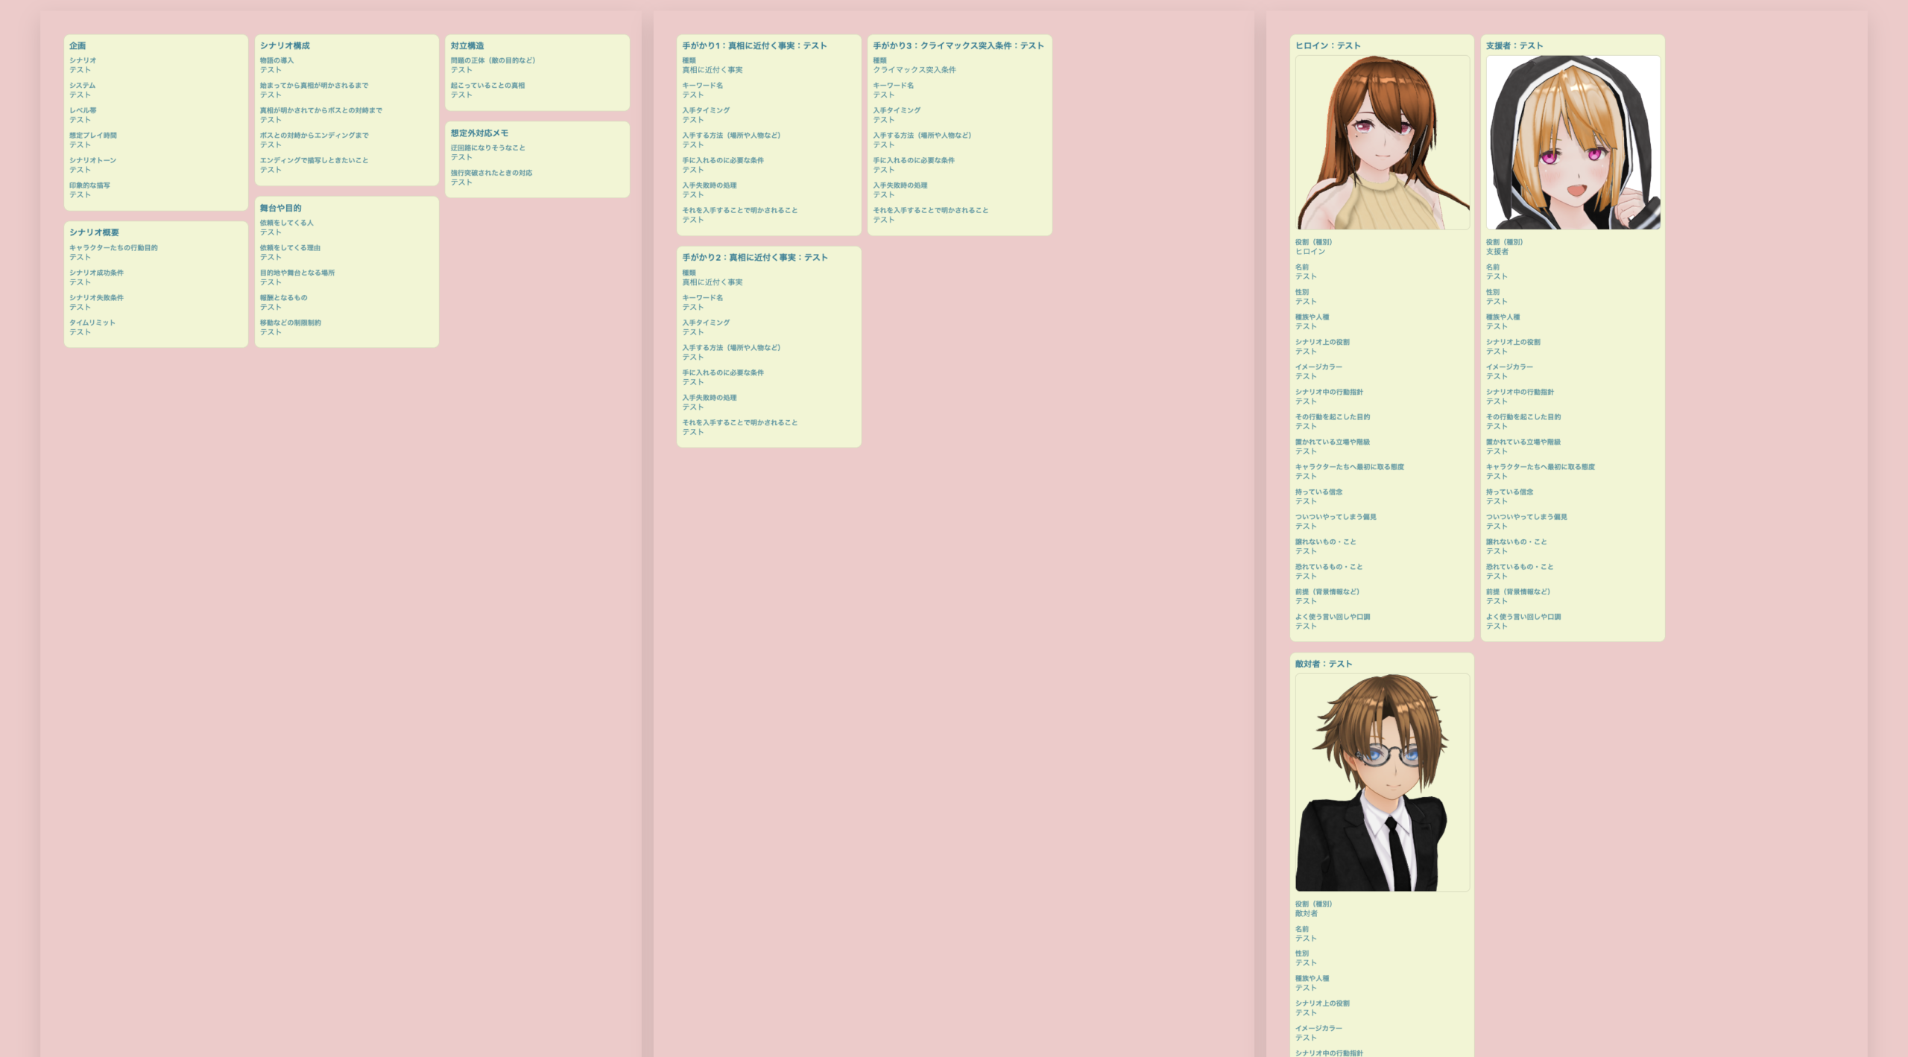
Task: Click the ヒロイン：テスト card title
Action: point(1327,45)
